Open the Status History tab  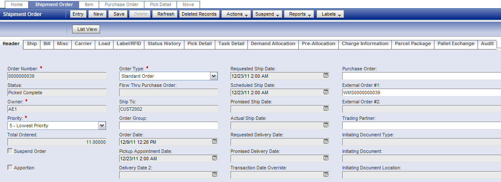click(x=164, y=44)
